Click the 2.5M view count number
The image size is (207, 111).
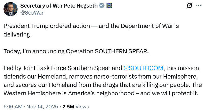pos(69,107)
